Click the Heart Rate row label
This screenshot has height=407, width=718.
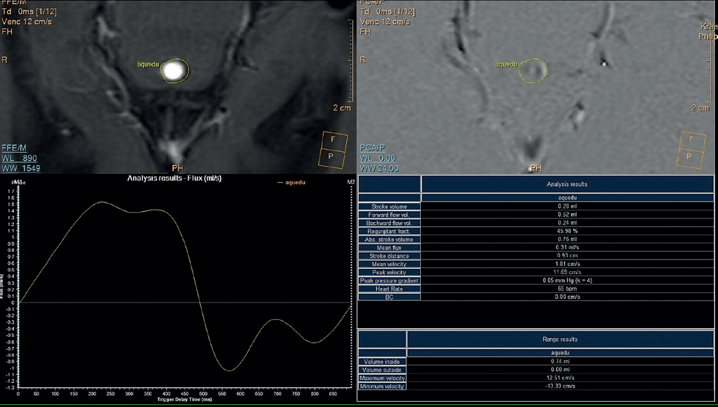[389, 289]
